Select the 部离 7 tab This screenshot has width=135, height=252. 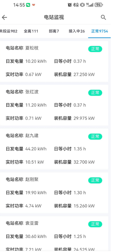(54, 31)
